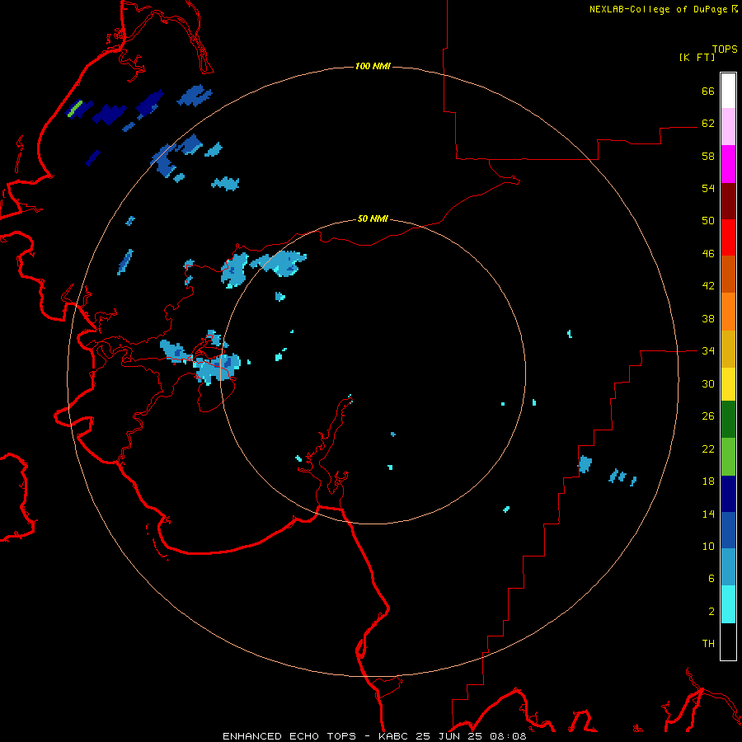Click the legend value '34'
The height and width of the screenshot is (742, 742).
tap(708, 351)
